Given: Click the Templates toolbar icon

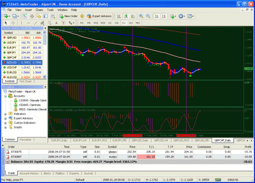Looking at the screenshot, I should click(189, 16).
